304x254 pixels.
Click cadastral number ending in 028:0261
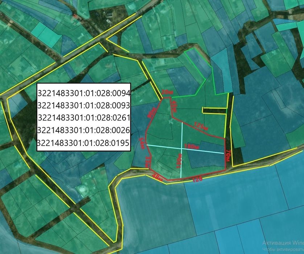coord(84,118)
